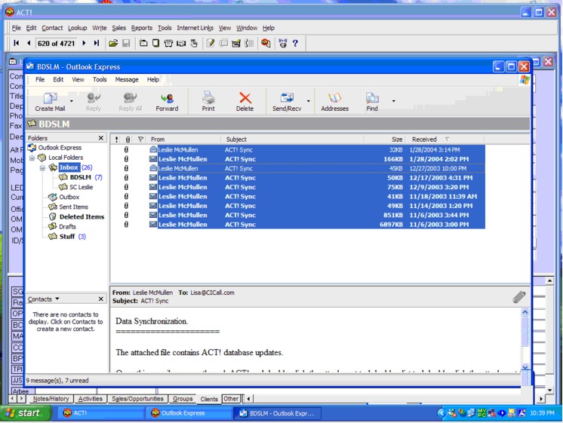Viewport: 563px width, 423px height.
Task: Open the ACT! Reports menu
Action: [141, 28]
